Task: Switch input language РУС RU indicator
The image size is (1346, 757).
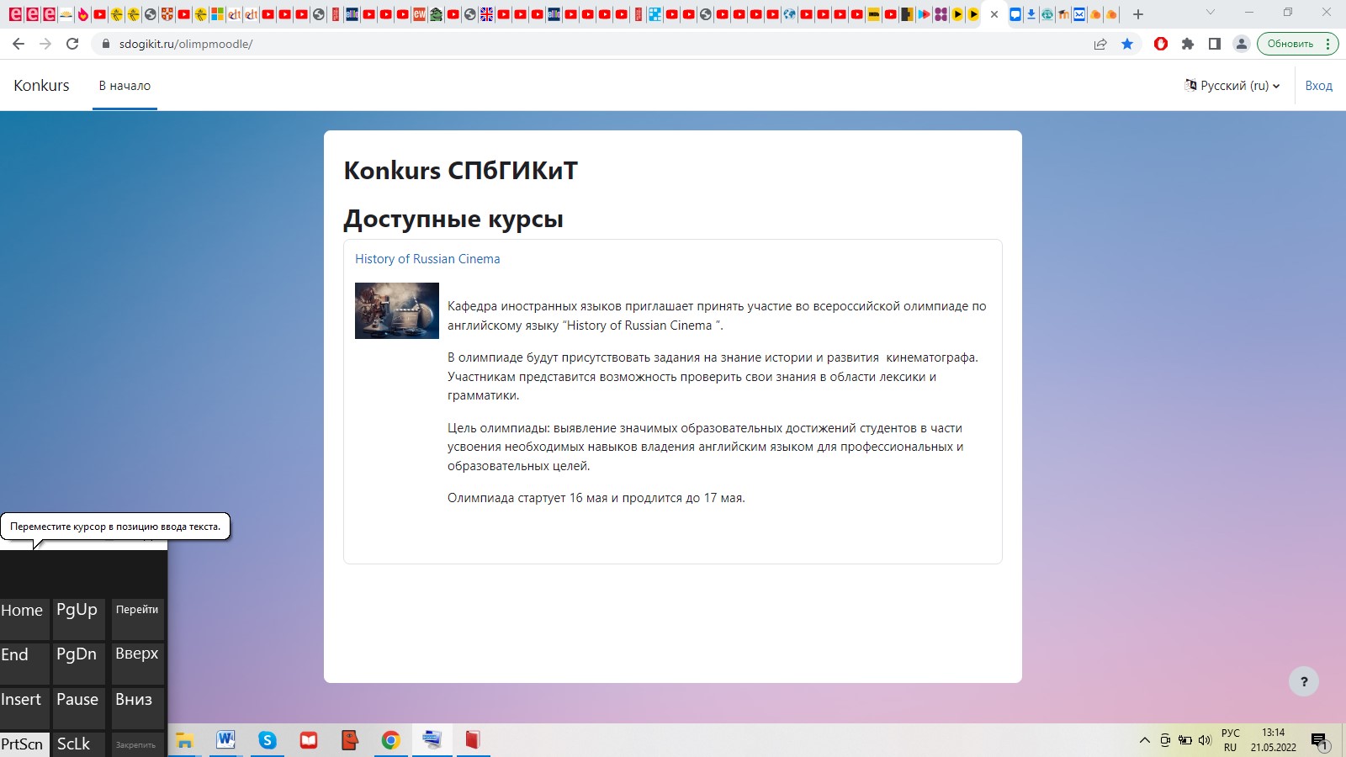Action: pyautogui.click(x=1231, y=740)
